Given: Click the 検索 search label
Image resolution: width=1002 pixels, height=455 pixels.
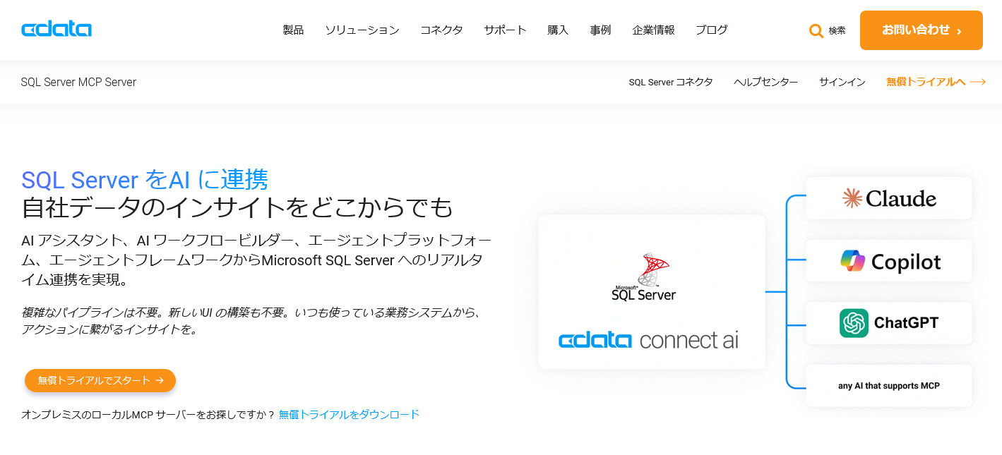Looking at the screenshot, I should click(x=837, y=31).
